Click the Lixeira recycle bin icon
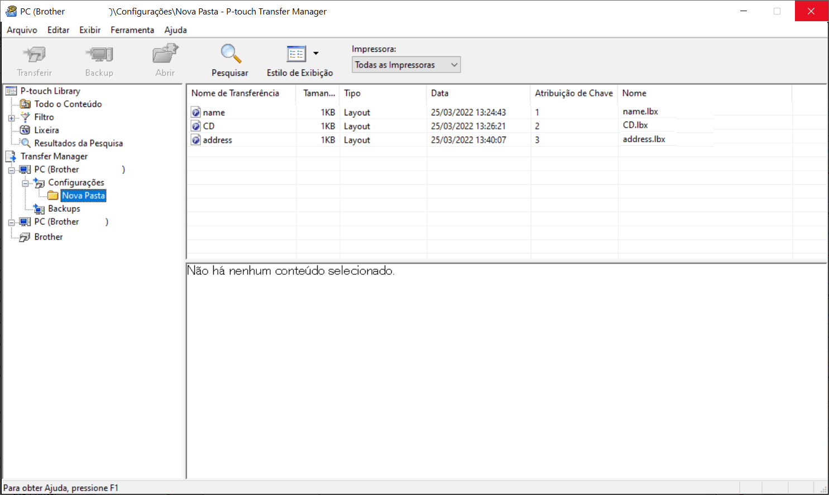This screenshot has height=495, width=829. point(25,130)
